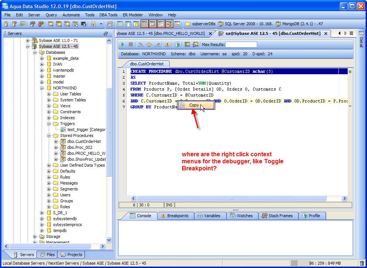Open the Automate menu
This screenshot has height=268, width=367.
point(71,15)
